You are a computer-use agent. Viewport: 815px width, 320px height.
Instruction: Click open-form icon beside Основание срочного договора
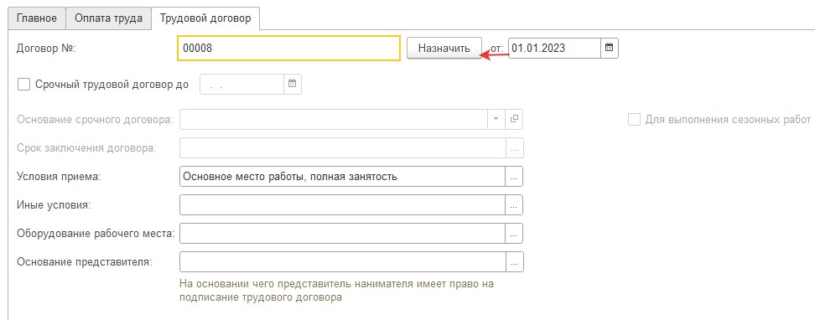pos(514,120)
